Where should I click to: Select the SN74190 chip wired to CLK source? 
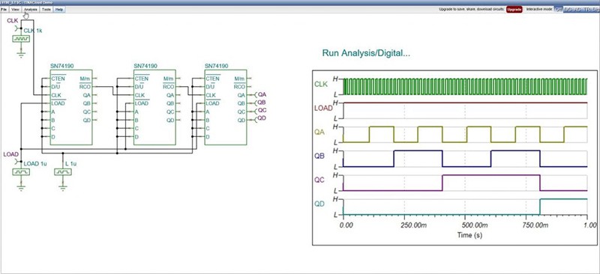click(x=71, y=107)
